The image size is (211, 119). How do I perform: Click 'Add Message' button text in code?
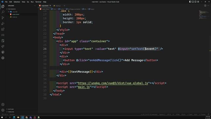pos(134,60)
